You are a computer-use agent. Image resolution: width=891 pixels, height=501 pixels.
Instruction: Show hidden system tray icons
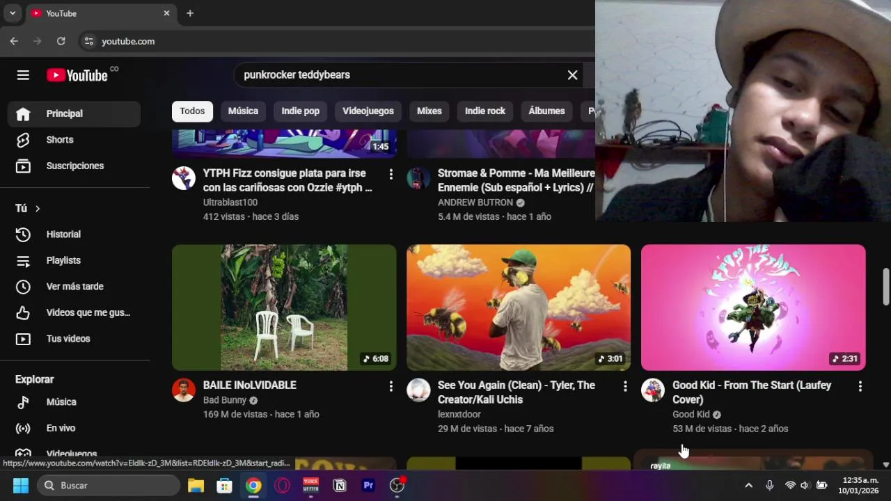[748, 485]
